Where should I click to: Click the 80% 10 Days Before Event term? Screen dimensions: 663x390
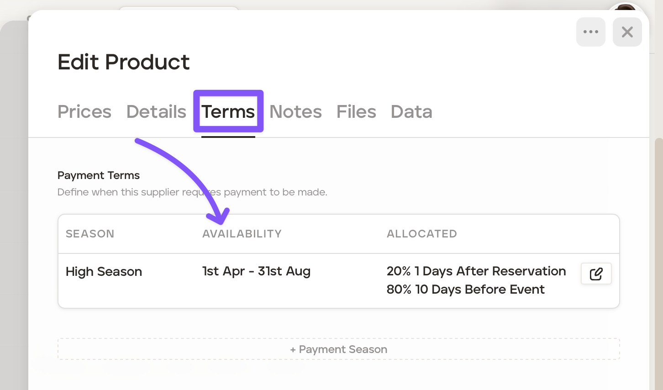tap(465, 290)
